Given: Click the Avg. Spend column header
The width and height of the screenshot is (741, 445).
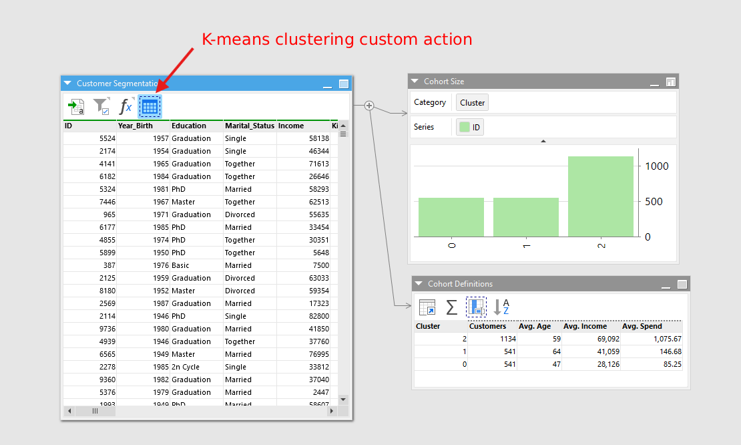Looking at the screenshot, I should click(x=651, y=326).
